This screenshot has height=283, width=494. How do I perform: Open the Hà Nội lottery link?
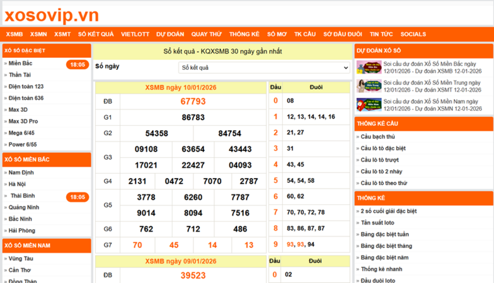point(17,184)
